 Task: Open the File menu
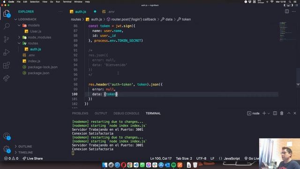(x=19, y=2)
